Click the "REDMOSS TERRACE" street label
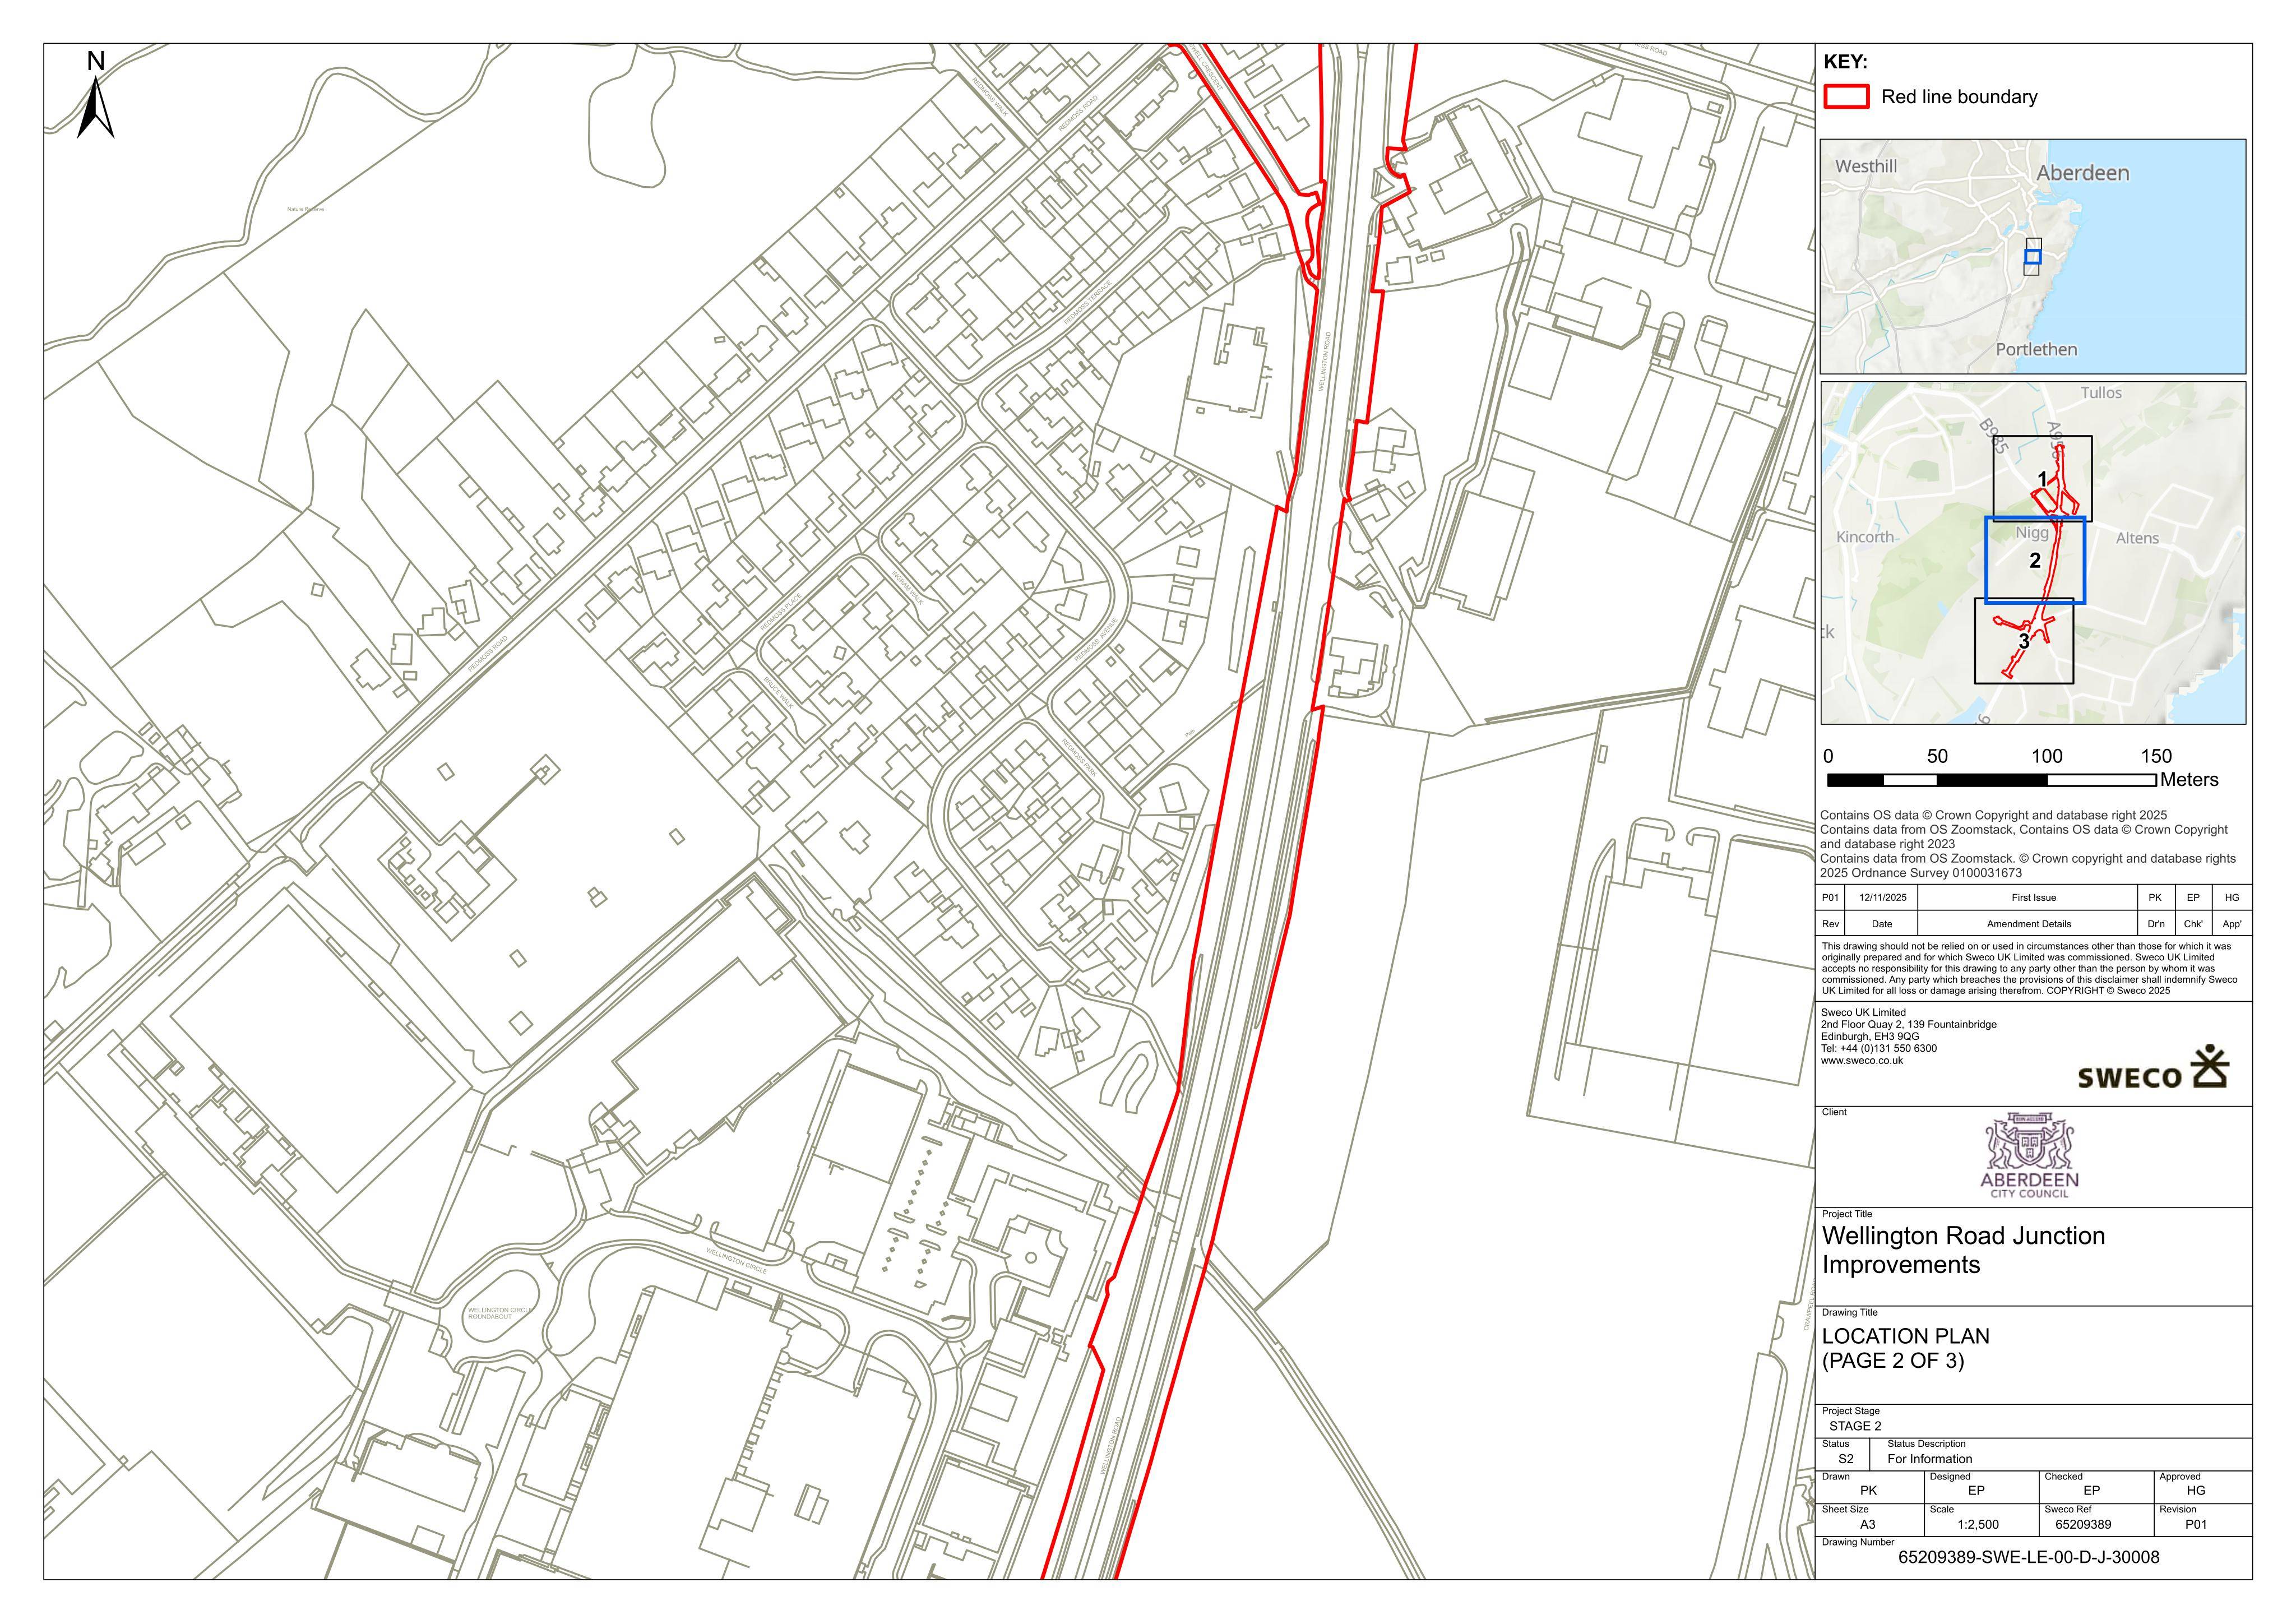2296x1624 pixels. [1087, 301]
